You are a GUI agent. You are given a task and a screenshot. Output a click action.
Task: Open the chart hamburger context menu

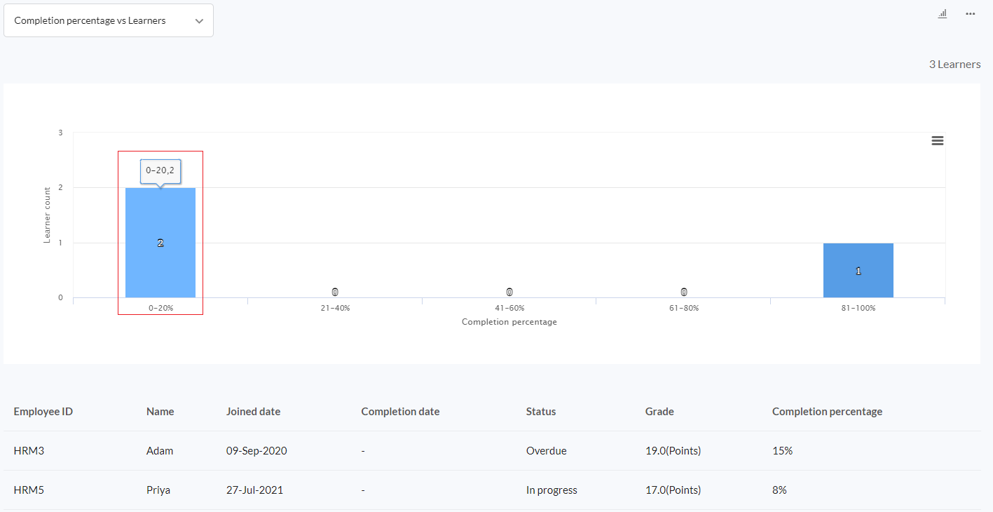coord(937,140)
